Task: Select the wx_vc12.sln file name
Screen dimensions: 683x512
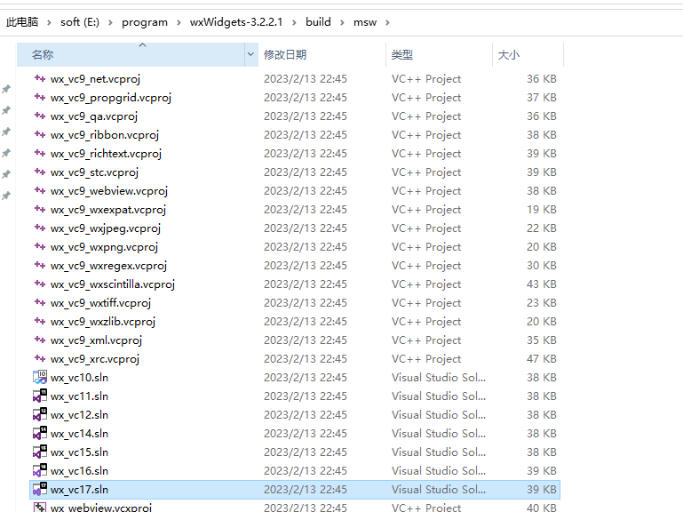Action: pyautogui.click(x=79, y=415)
